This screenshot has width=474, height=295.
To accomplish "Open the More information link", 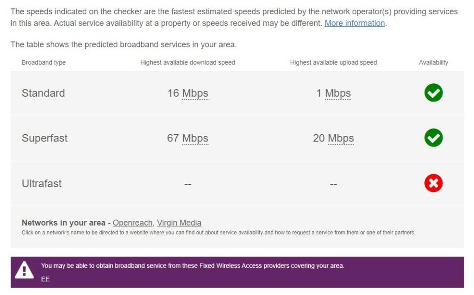I will click(x=354, y=23).
